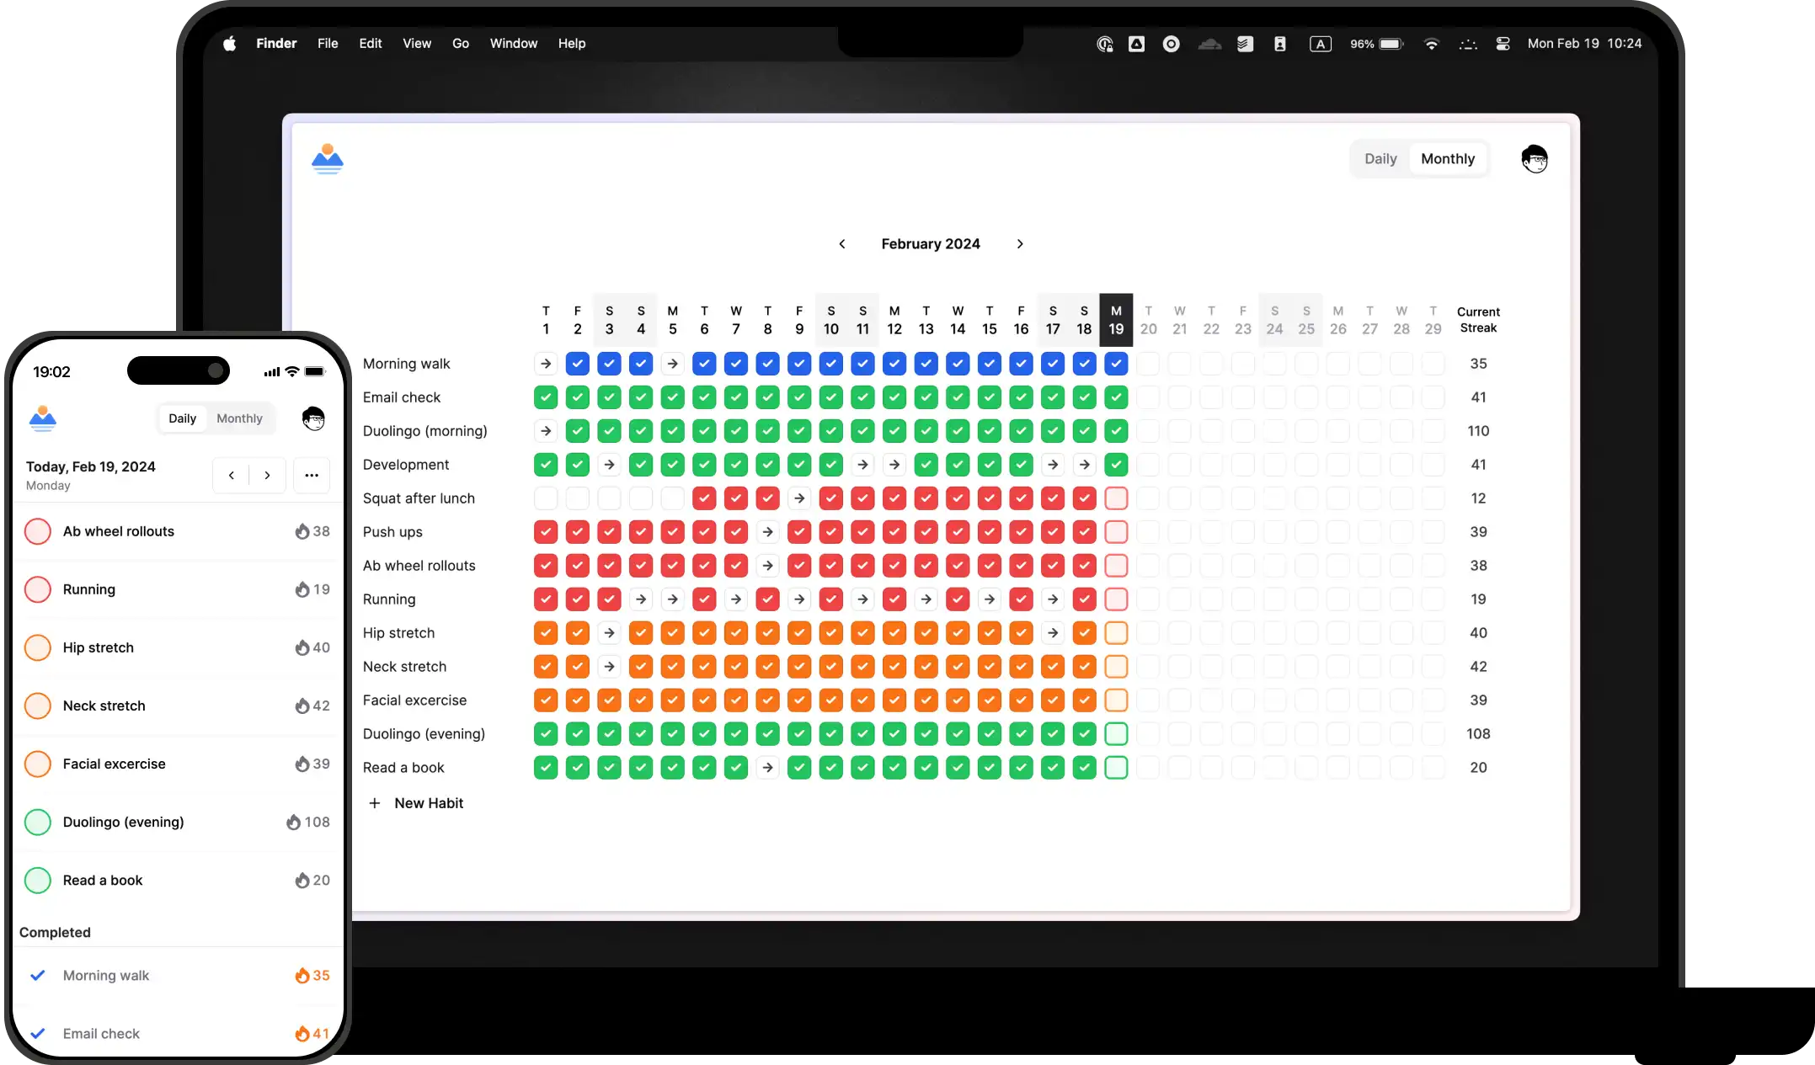Click the empty Feb 19 cell for Read a book
1815x1065 pixels.
pos(1116,767)
